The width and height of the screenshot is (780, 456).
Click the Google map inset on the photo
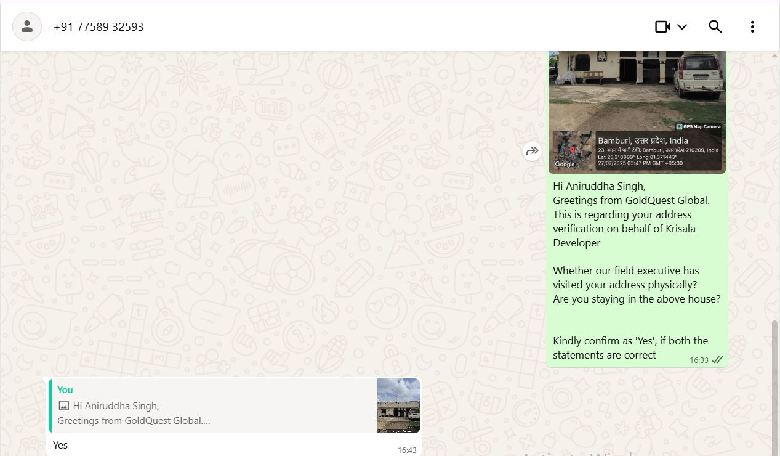tap(573, 150)
